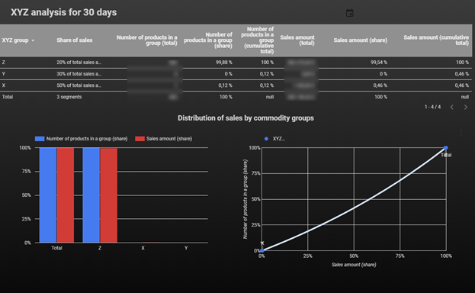The width and height of the screenshot is (475, 293).
Task: Select the Total point on line chart
Action: (445, 148)
